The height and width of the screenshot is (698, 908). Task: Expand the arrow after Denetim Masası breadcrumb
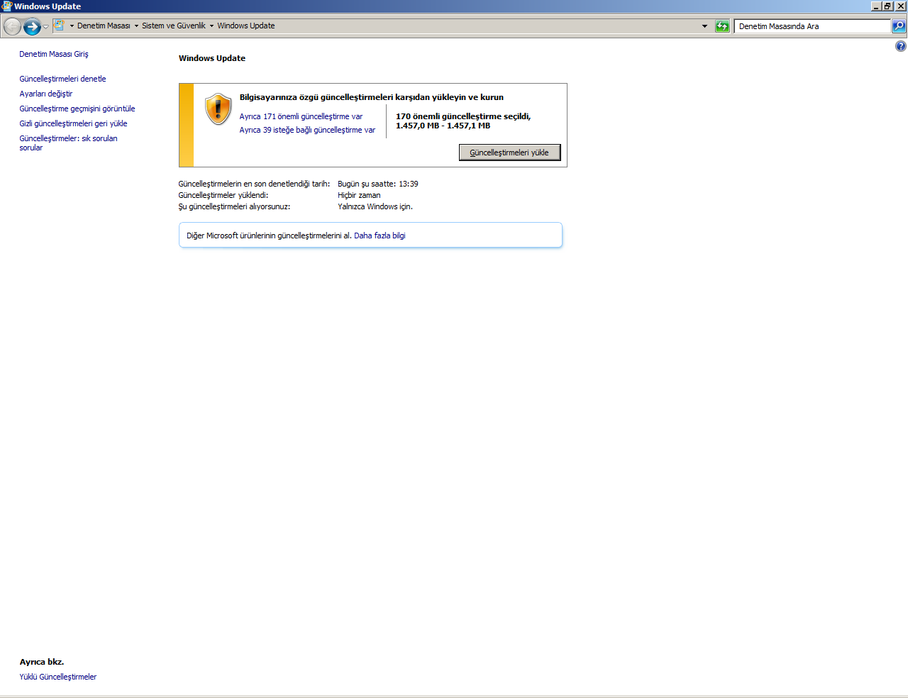[136, 26]
